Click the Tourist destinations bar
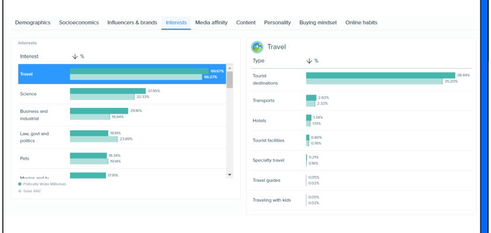The image size is (491, 233). tap(380, 75)
